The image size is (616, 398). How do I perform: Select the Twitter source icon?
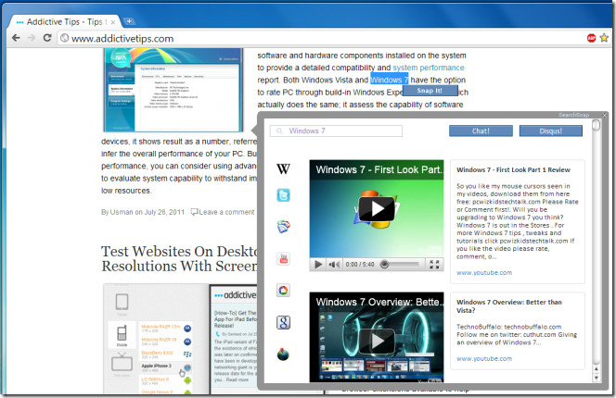(283, 195)
